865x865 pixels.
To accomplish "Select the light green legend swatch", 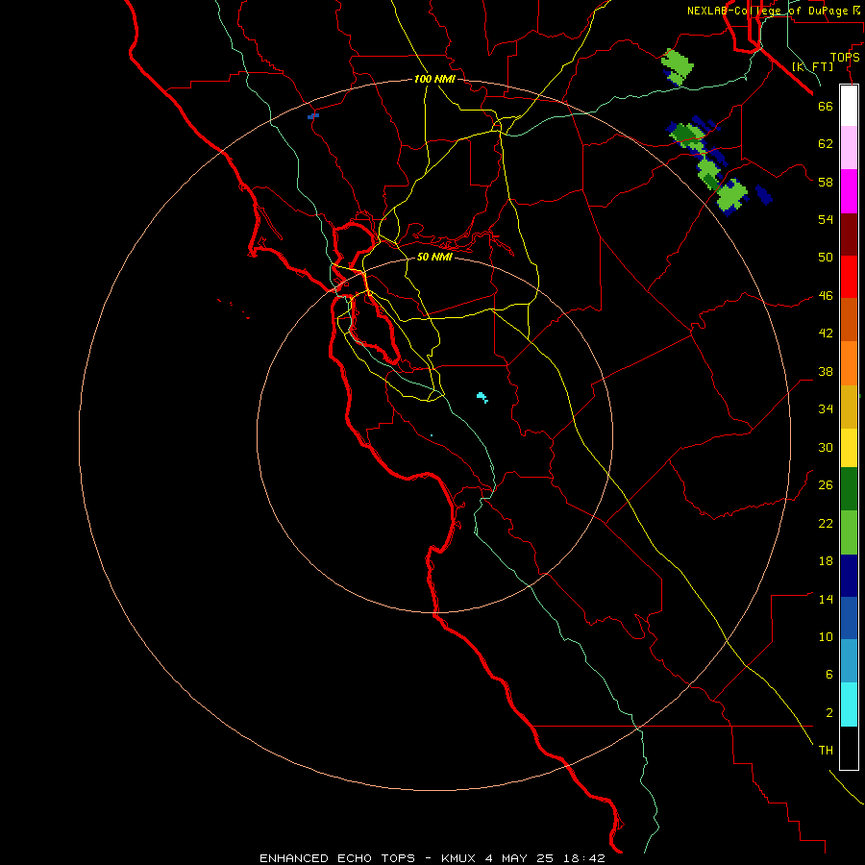I will pos(849,532).
